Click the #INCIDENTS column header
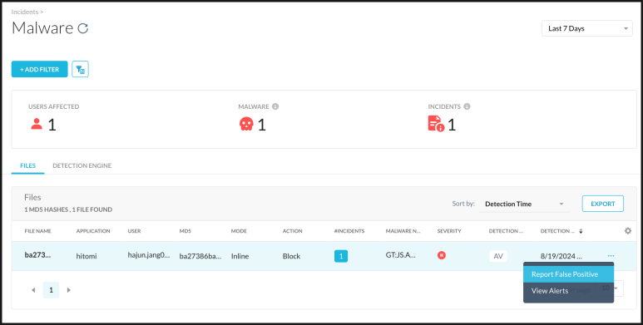The image size is (643, 325). tap(349, 231)
